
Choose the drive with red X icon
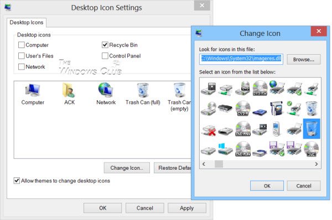[209, 130]
